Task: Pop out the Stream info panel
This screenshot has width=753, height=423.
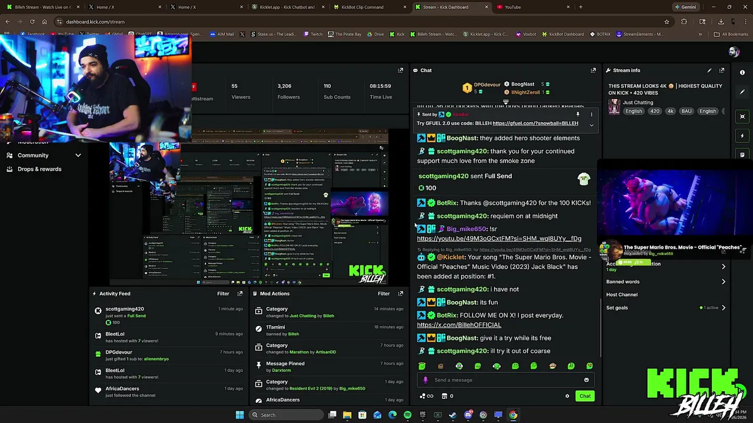Action: (722, 70)
